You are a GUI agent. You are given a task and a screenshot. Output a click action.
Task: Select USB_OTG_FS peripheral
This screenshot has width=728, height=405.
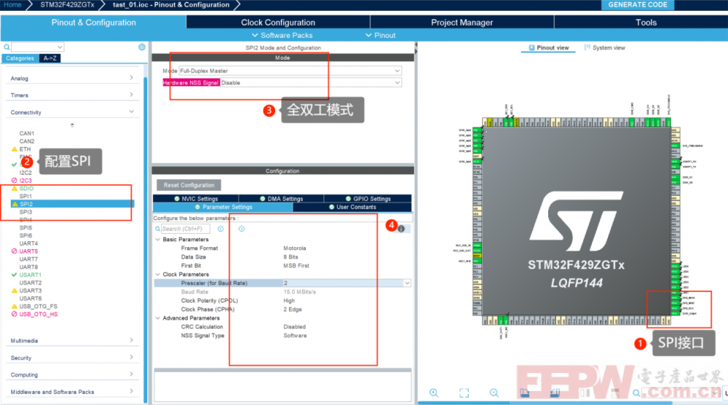(x=38, y=307)
